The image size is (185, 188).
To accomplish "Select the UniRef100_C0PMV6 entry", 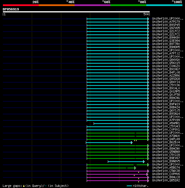I will [x=166, y=174].
